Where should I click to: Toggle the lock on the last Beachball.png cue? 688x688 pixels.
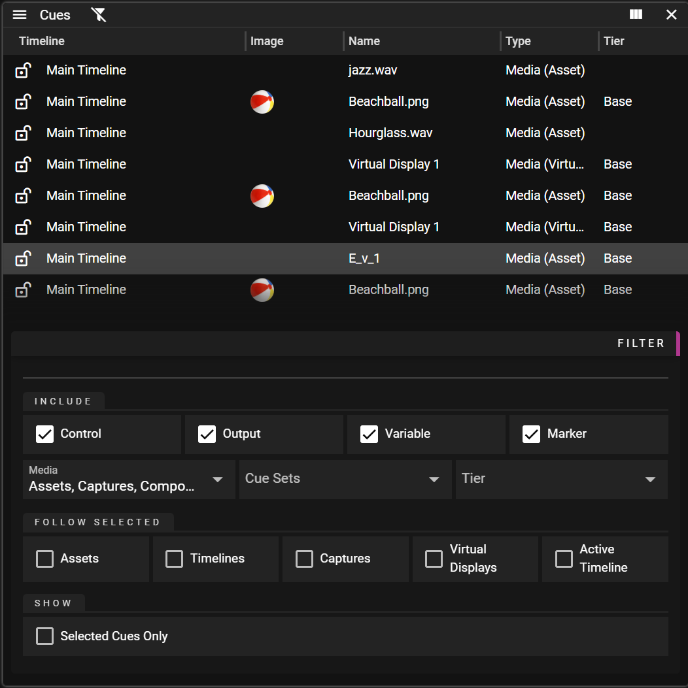pos(23,289)
